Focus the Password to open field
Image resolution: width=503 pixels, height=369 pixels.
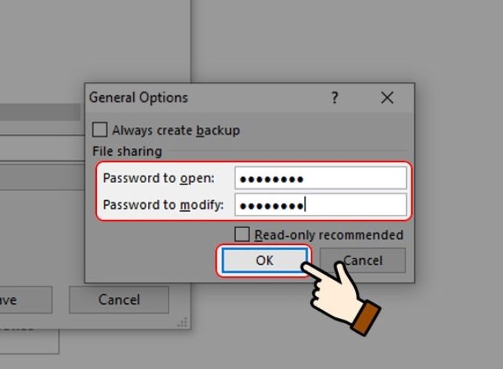coord(320,178)
